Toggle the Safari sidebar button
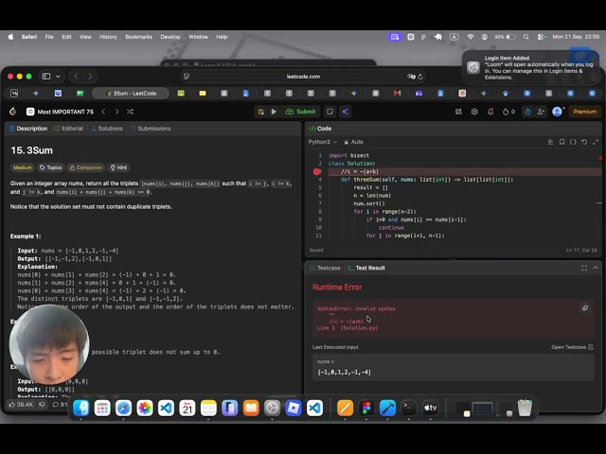 pos(46,77)
